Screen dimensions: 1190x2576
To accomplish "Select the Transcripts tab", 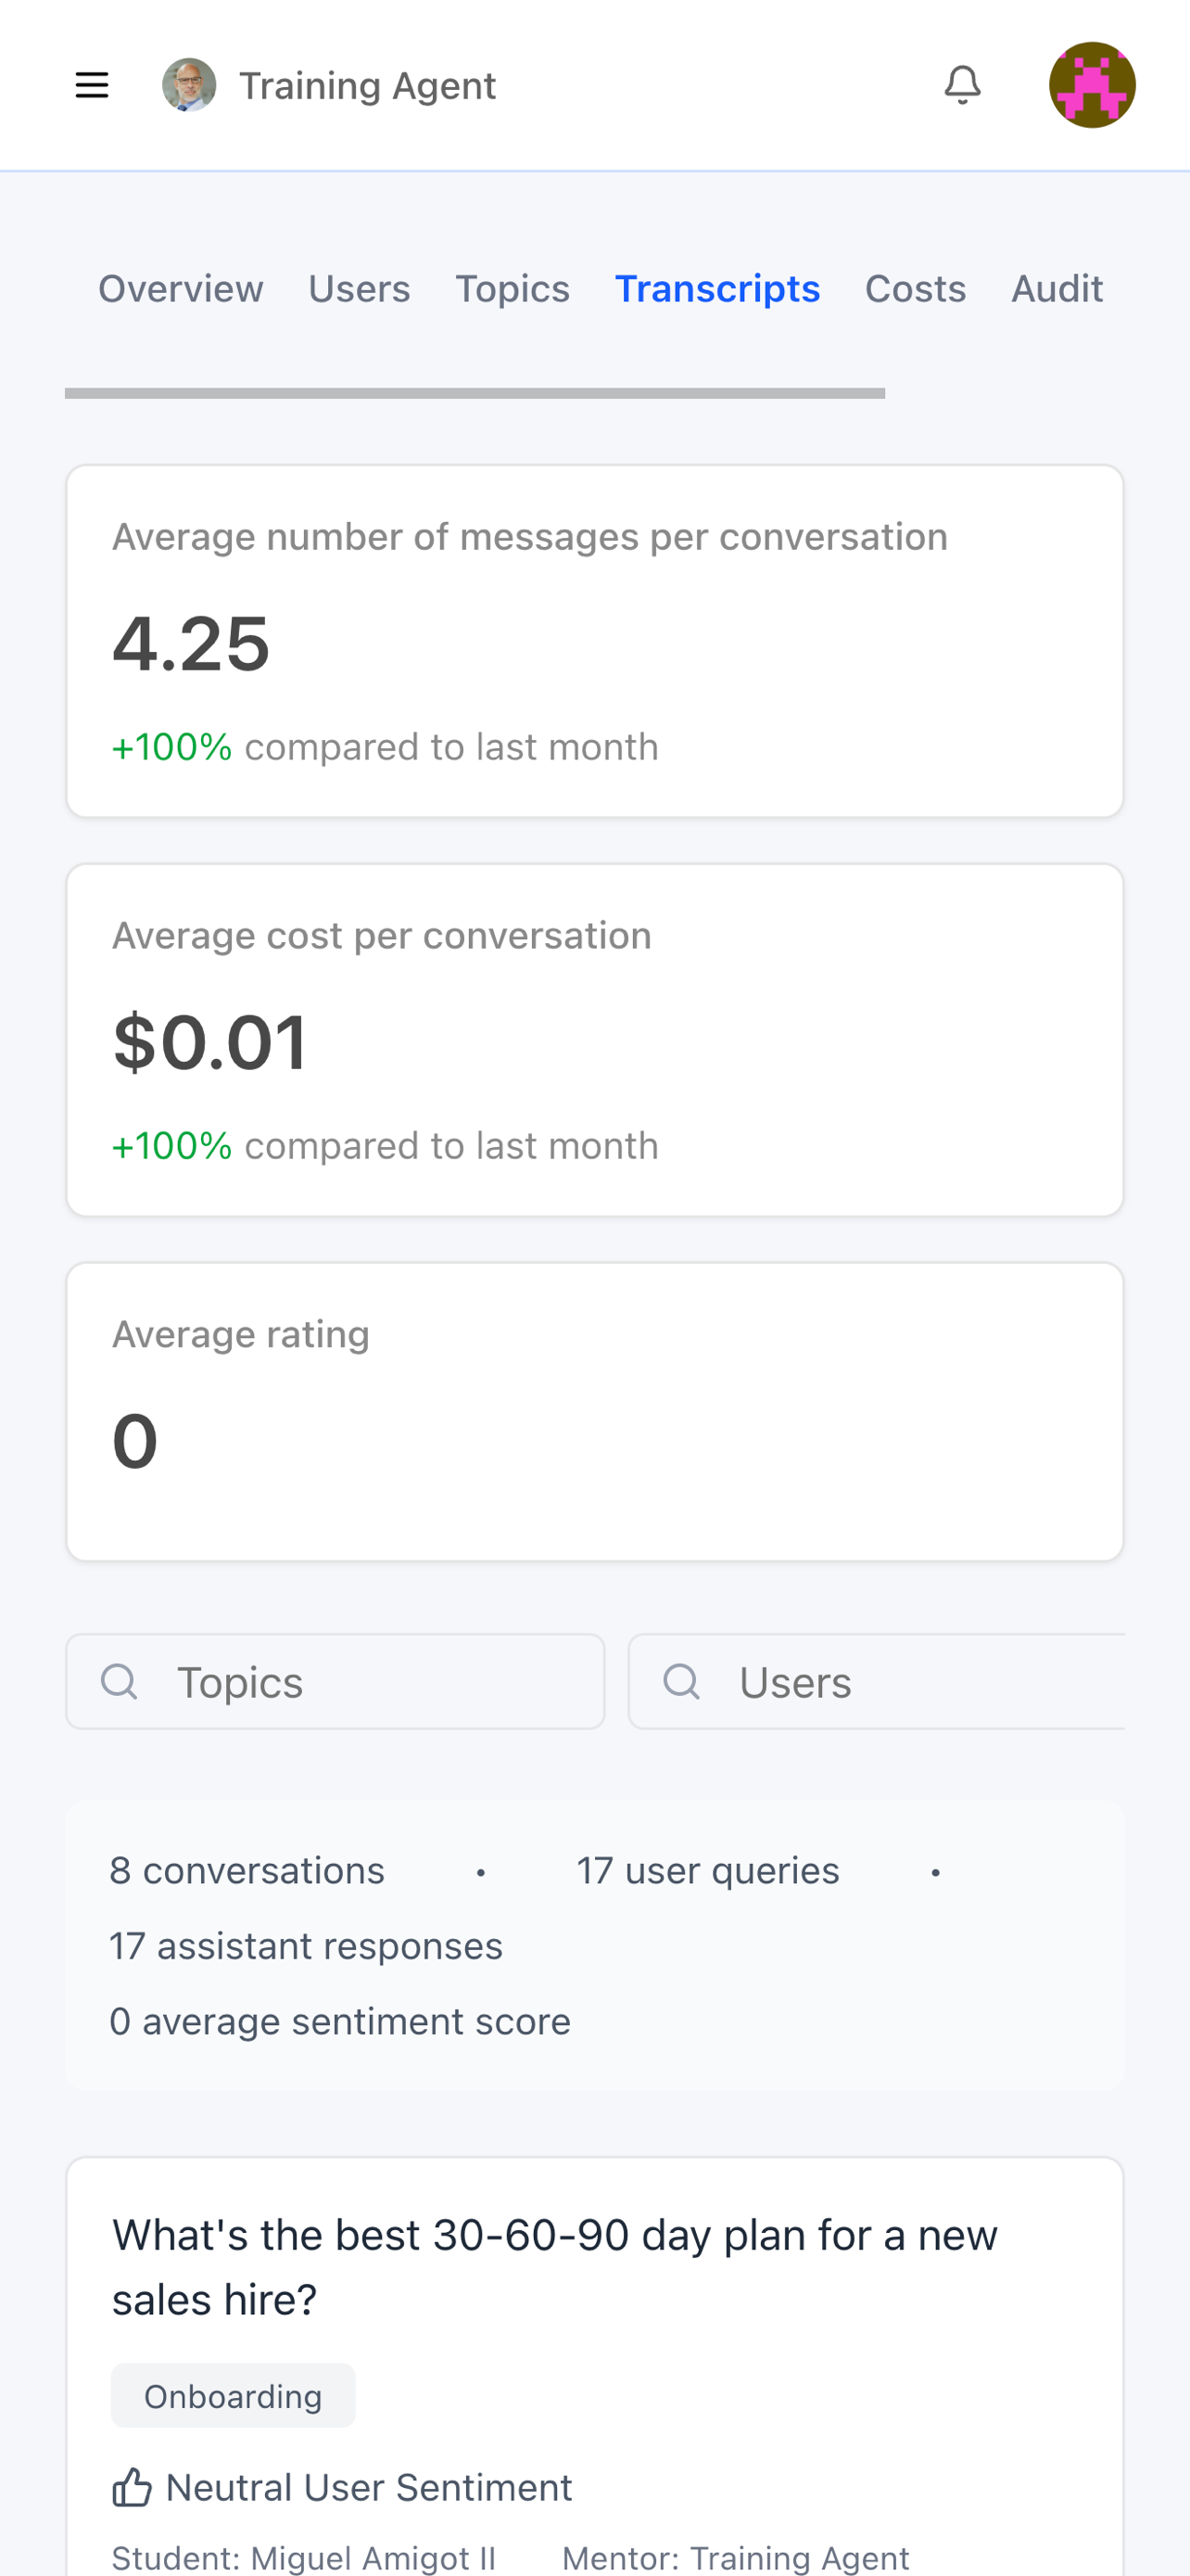I will pyautogui.click(x=717, y=289).
